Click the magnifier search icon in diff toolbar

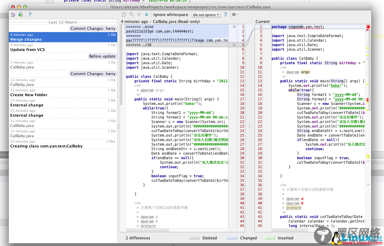[131, 14]
